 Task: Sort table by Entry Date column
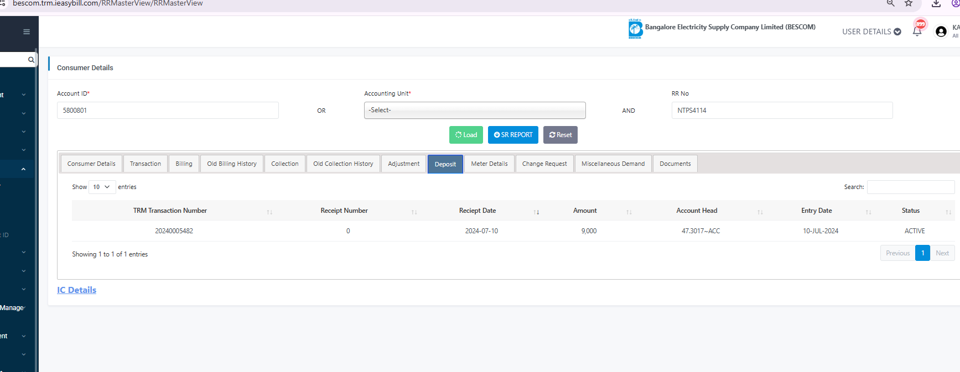click(816, 211)
